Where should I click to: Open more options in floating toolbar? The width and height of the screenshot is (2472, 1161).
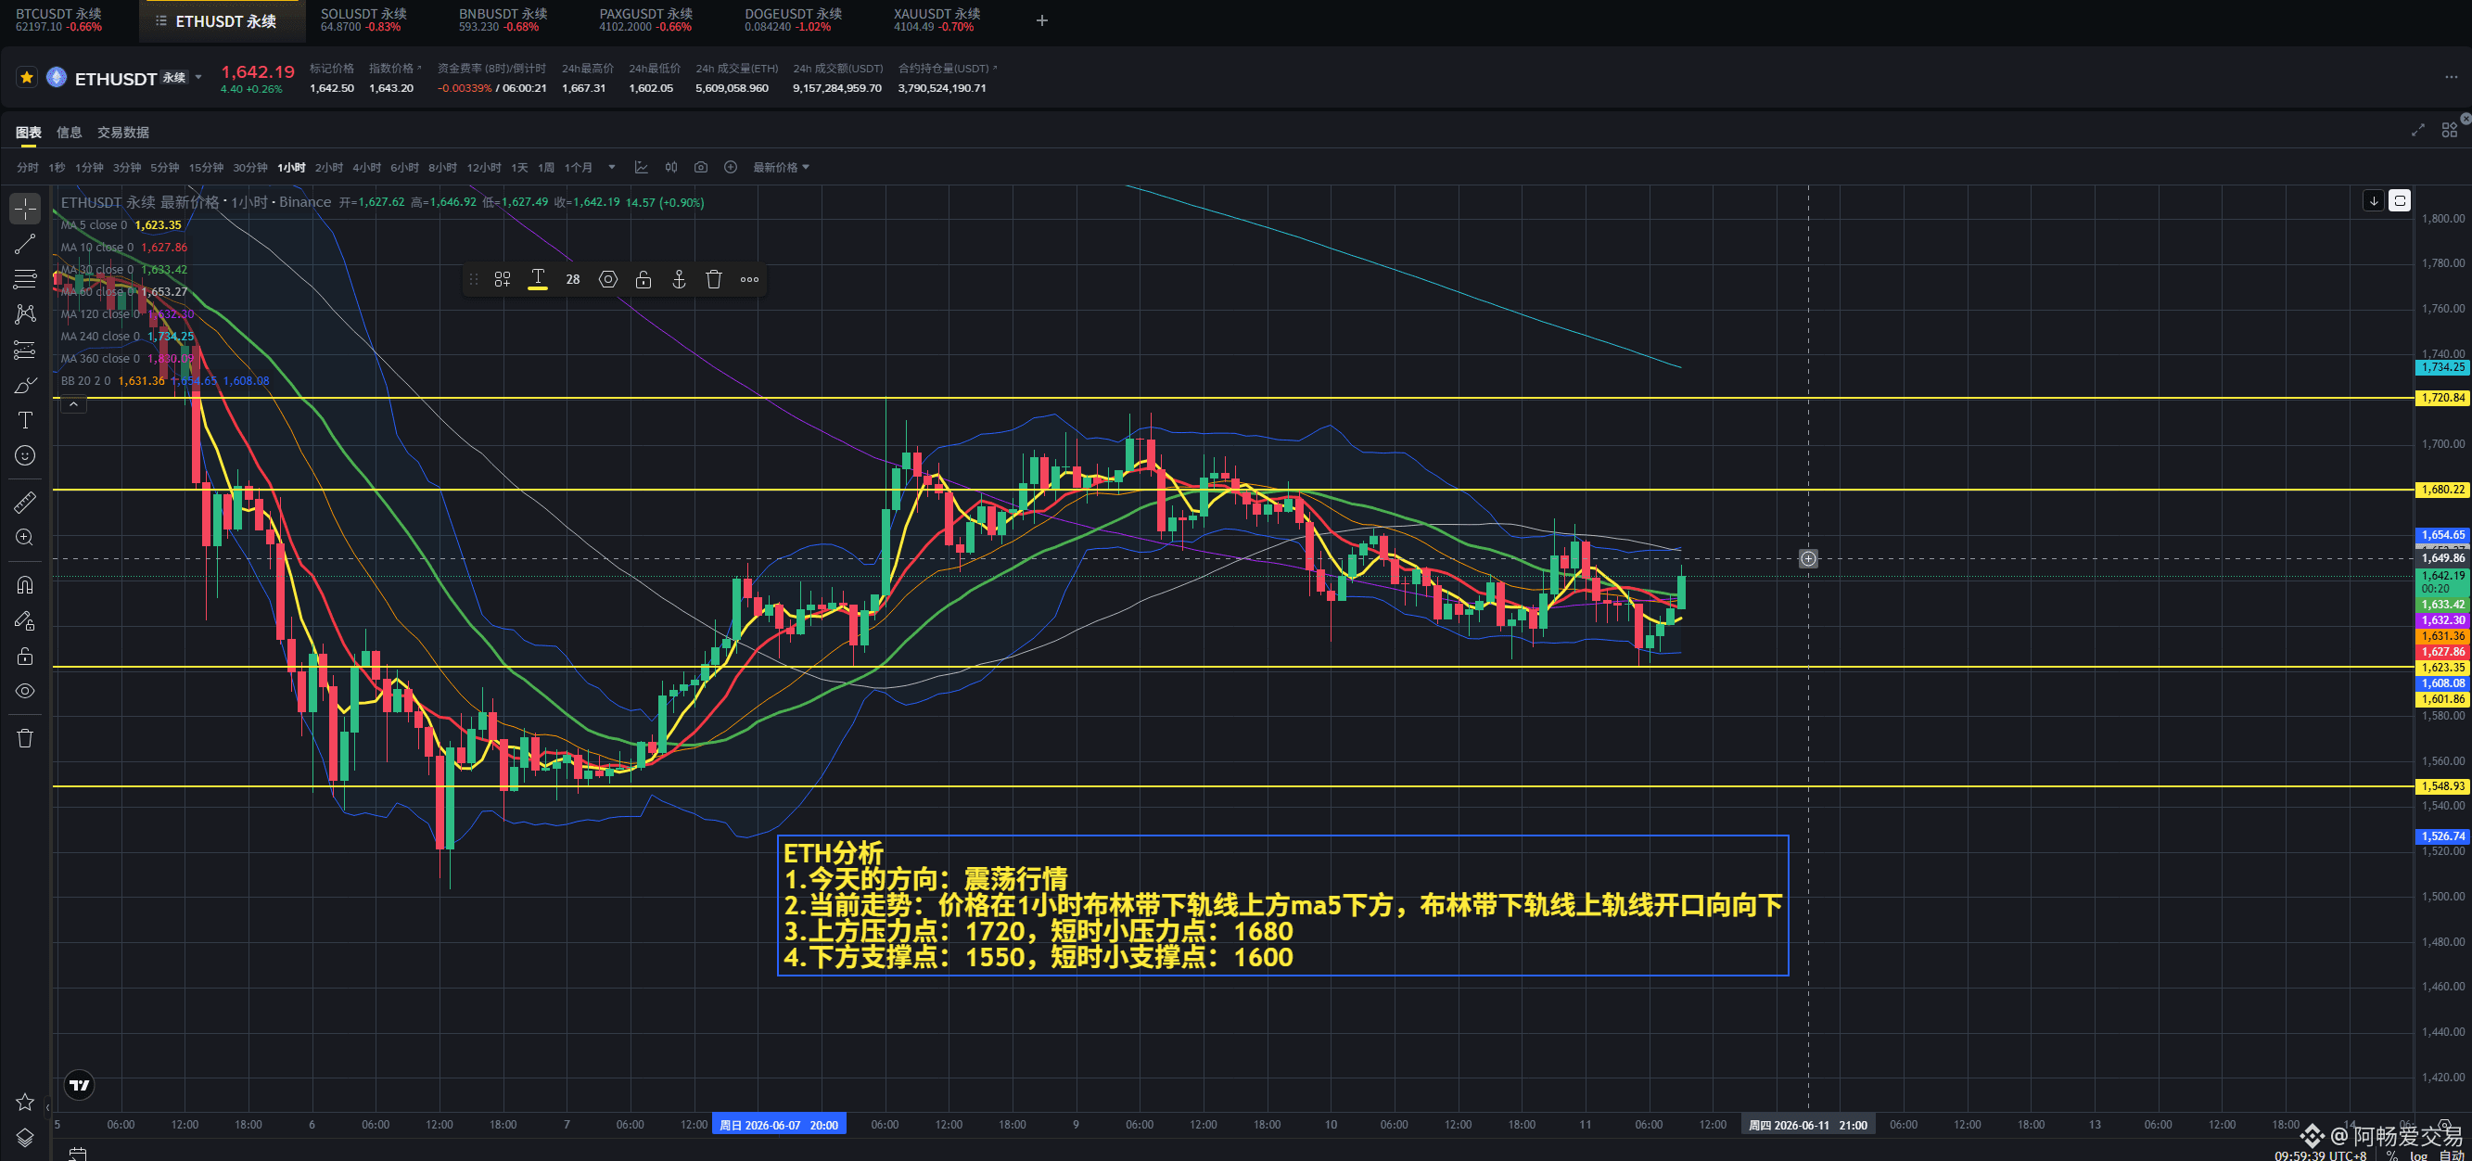tap(749, 279)
